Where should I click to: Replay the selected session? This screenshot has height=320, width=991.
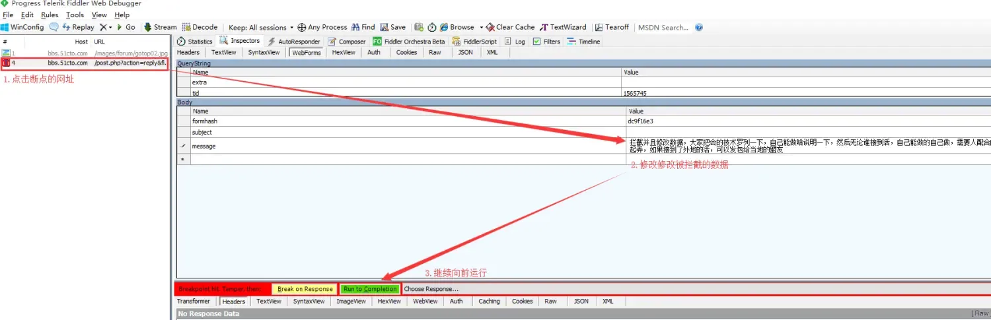pyautogui.click(x=79, y=27)
